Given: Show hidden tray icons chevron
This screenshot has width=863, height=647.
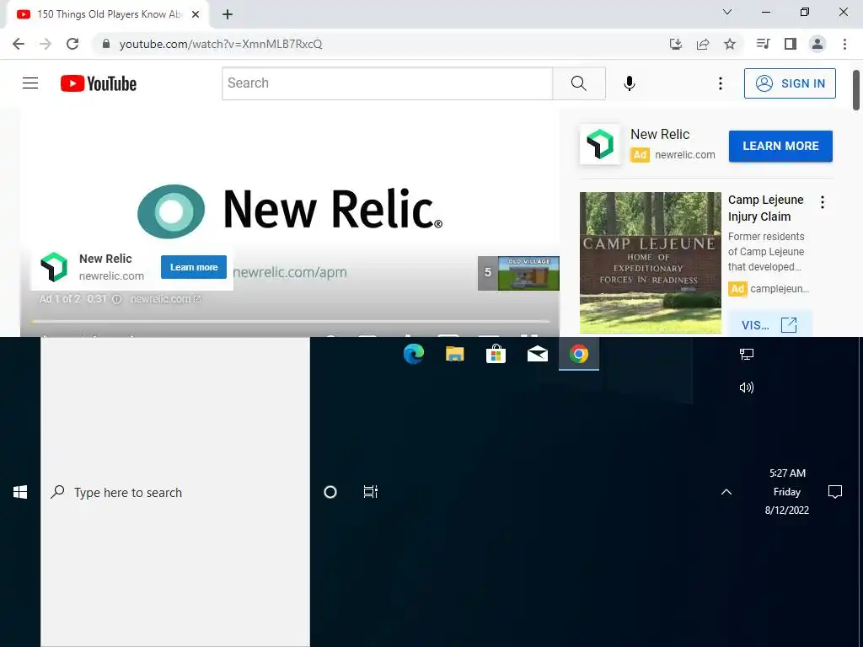Looking at the screenshot, I should [726, 492].
